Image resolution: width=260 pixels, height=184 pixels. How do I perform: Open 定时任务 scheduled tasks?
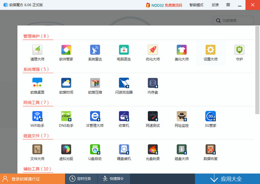[x=81, y=179]
